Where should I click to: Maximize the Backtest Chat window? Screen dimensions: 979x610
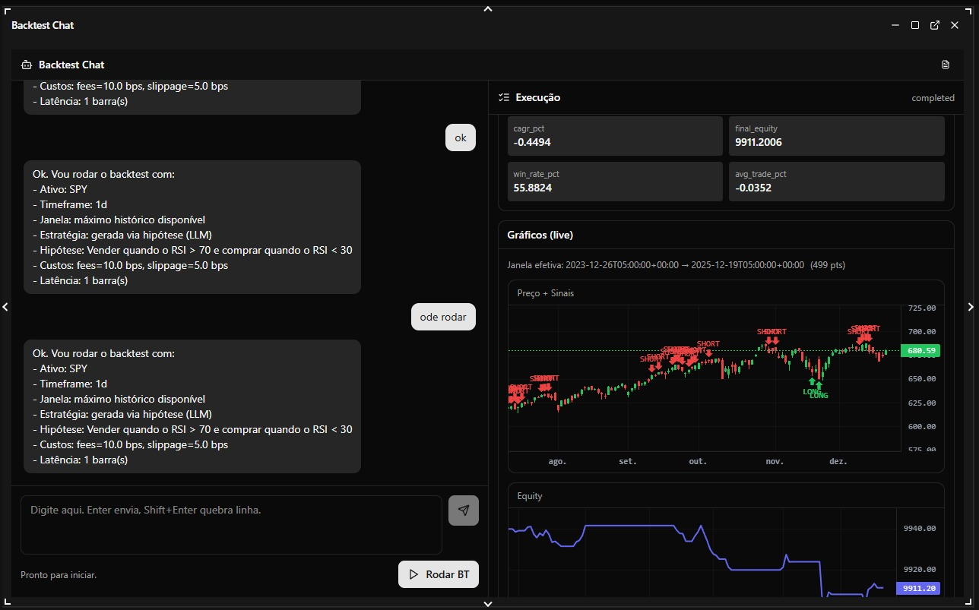coord(915,25)
